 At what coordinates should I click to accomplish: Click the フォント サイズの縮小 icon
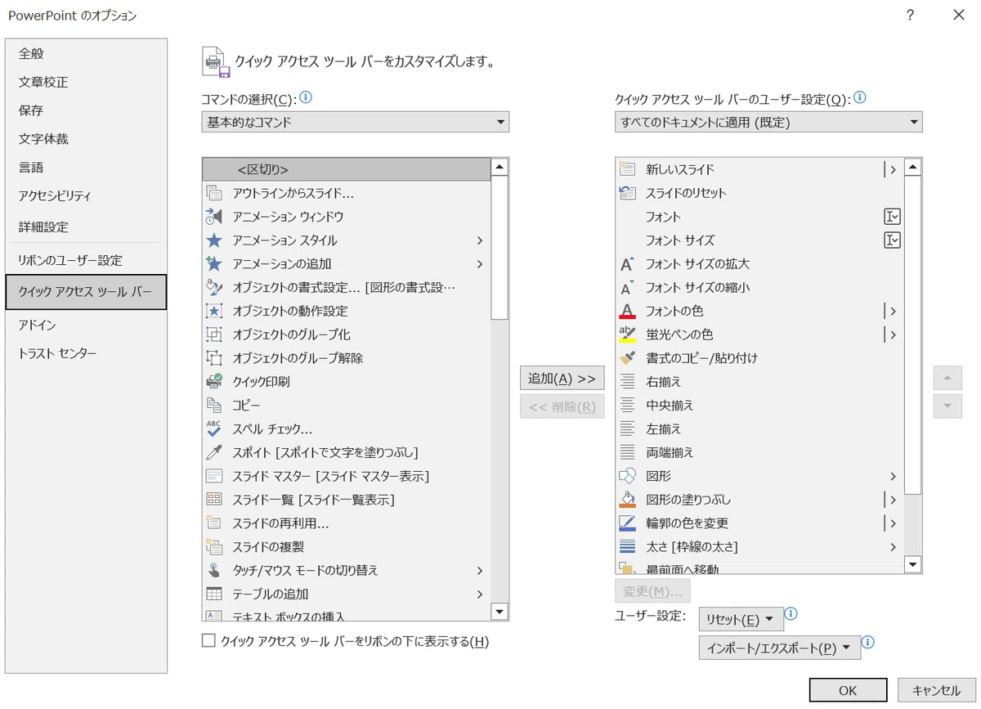pyautogui.click(x=627, y=288)
